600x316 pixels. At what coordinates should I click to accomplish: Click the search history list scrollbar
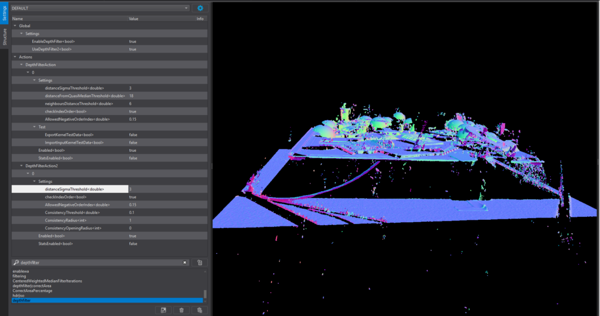pyautogui.click(x=204, y=294)
